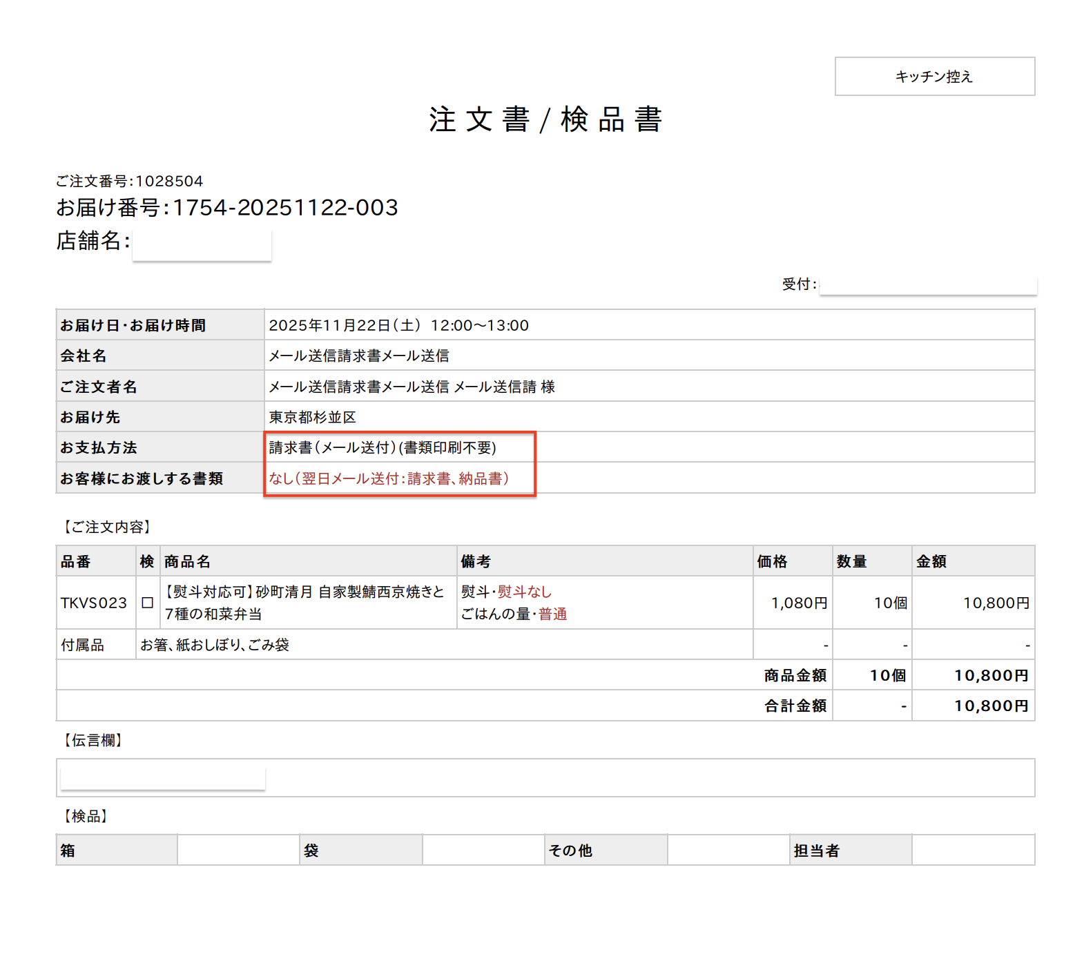This screenshot has width=1084, height=961.
Task: Click the 【伝言欄】 heading
Action: coord(92,740)
